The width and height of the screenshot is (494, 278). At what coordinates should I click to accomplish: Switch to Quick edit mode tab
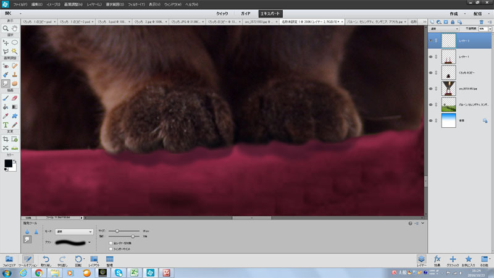pos(222,14)
